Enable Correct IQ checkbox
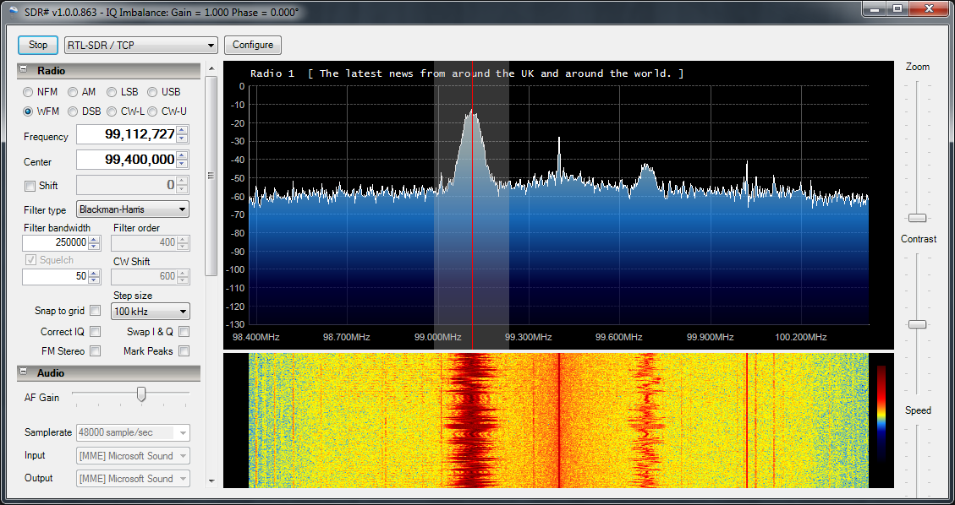The image size is (955, 505). point(95,331)
